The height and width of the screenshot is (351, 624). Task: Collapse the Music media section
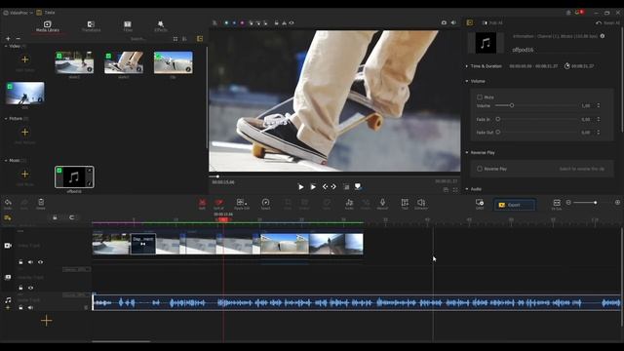[x=6, y=160]
